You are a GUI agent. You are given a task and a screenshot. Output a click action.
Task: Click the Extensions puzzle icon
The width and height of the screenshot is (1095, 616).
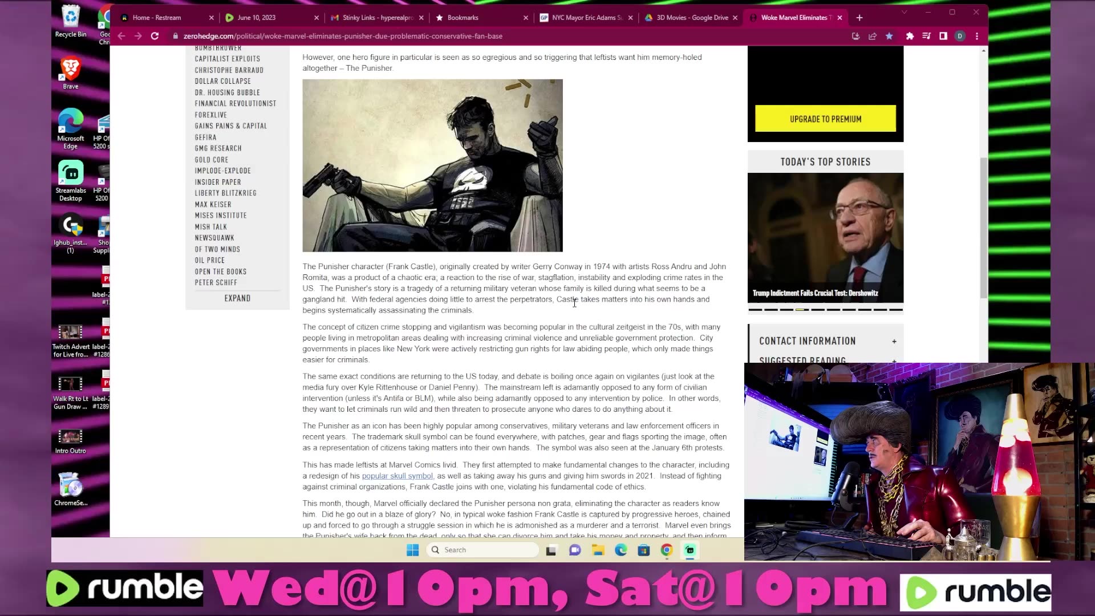910,36
